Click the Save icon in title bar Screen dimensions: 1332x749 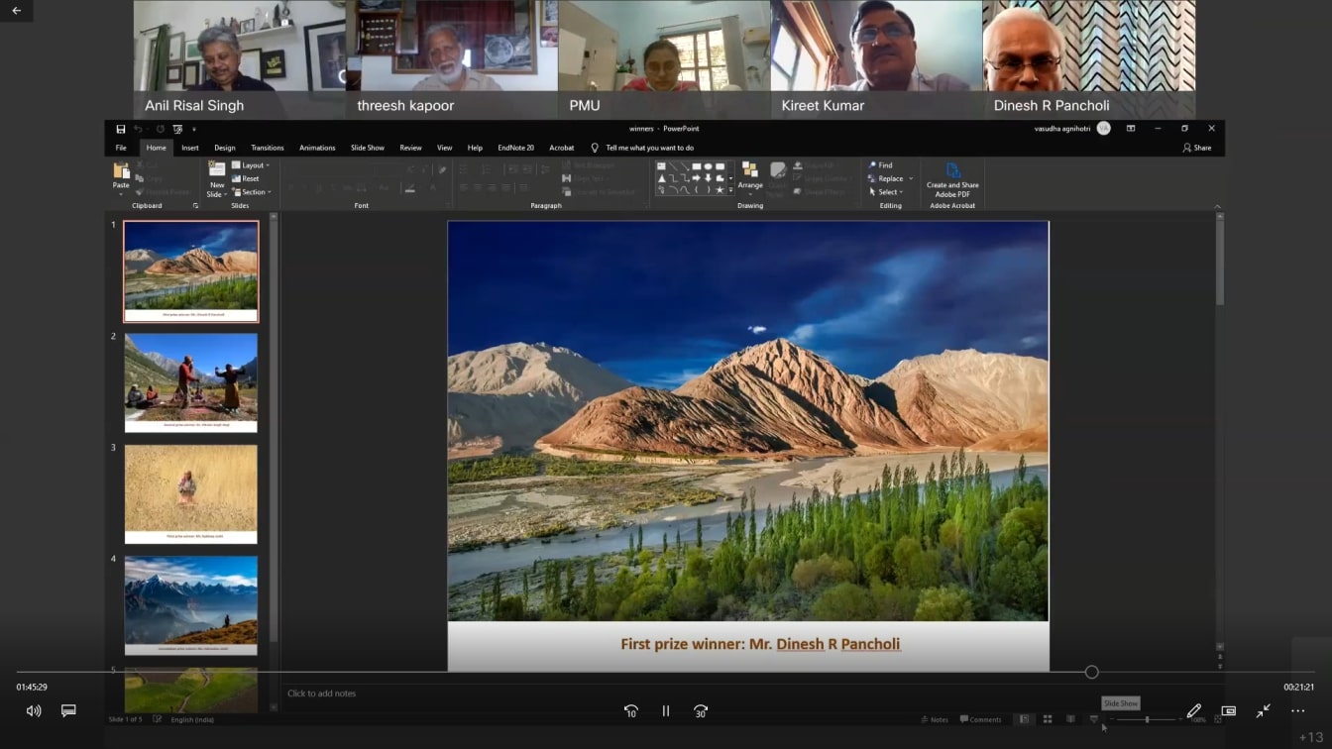[121, 129]
